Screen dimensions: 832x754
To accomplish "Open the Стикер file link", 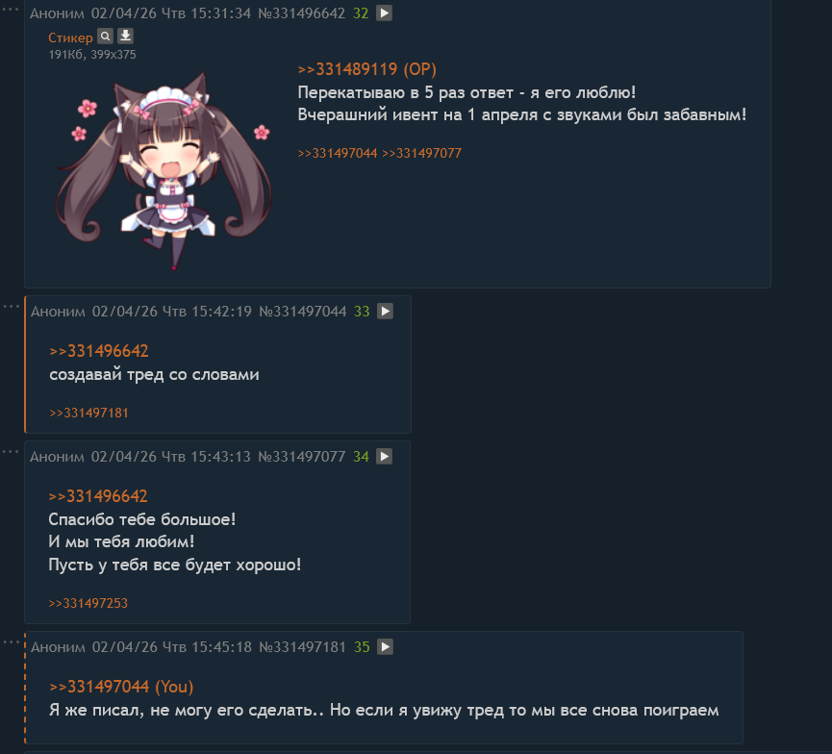I will pos(70,38).
